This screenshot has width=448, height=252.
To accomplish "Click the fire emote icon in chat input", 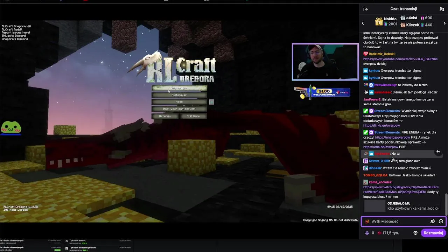I will 367,221.
